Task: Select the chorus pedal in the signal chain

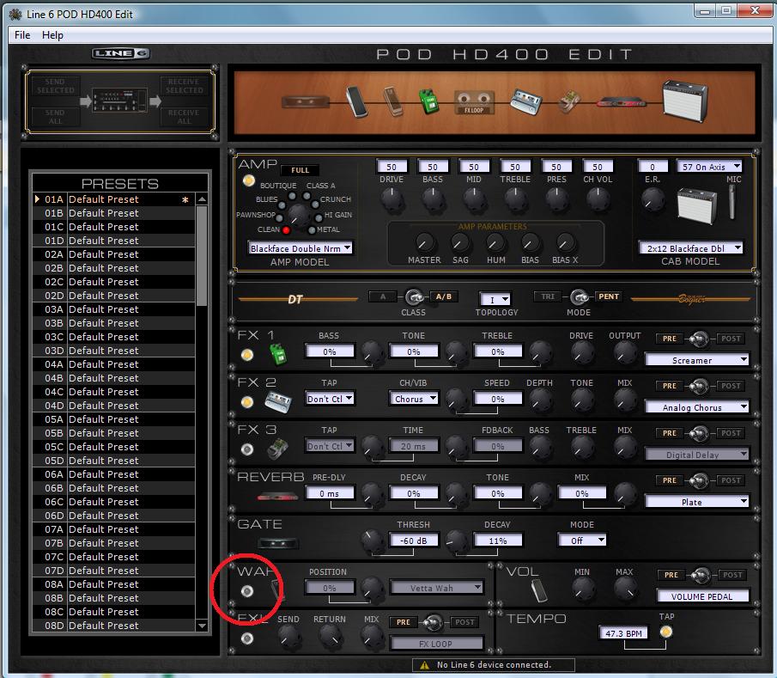Action: click(x=525, y=102)
